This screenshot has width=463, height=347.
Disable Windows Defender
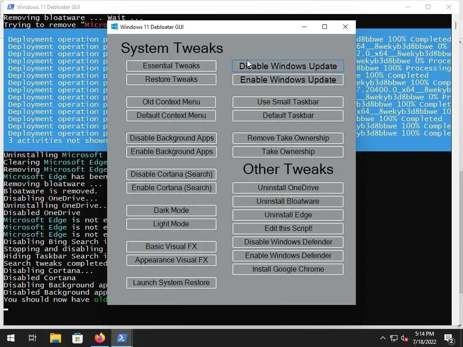(288, 242)
